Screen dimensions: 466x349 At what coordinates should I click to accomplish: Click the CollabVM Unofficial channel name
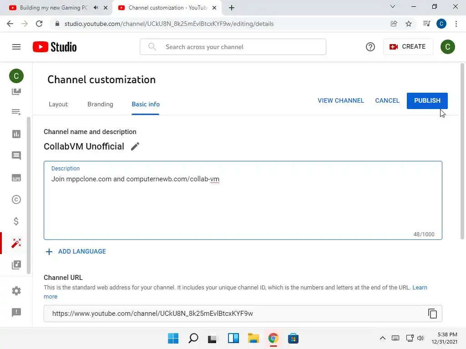(84, 146)
